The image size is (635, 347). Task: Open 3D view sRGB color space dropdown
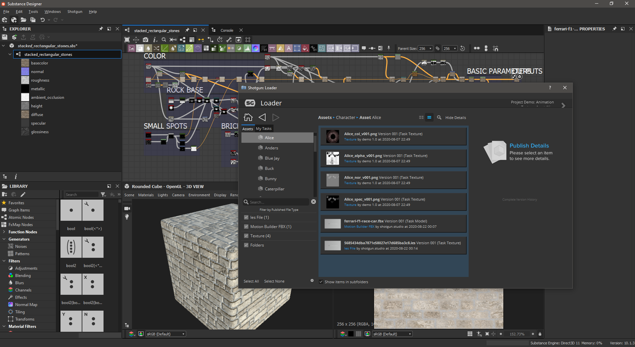166,334
